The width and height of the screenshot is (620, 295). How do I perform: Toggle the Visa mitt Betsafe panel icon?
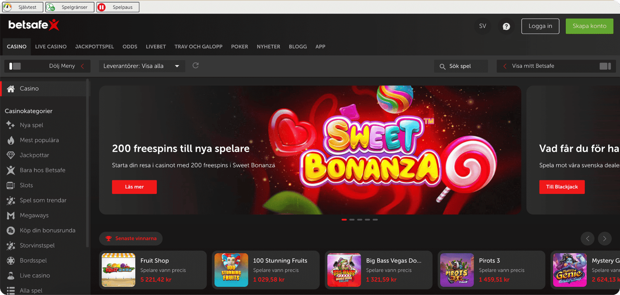coord(605,66)
